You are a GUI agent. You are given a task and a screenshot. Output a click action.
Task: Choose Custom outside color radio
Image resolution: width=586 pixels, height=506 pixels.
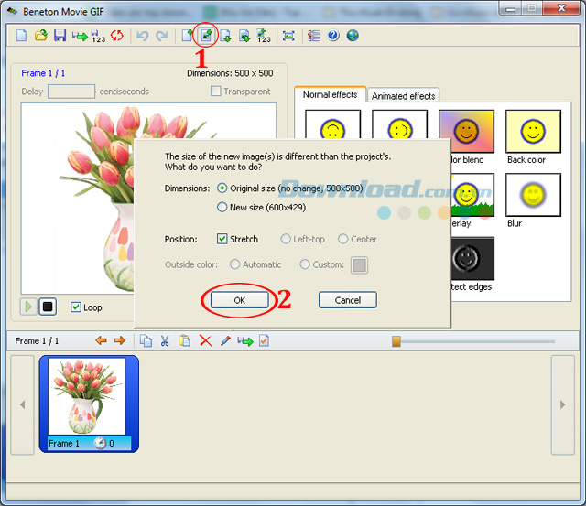point(305,264)
